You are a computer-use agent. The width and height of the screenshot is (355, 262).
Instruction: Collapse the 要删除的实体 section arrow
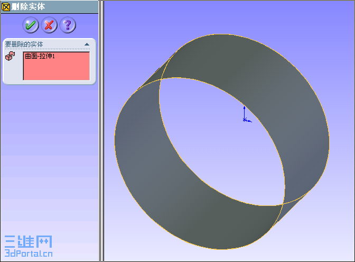click(87, 44)
